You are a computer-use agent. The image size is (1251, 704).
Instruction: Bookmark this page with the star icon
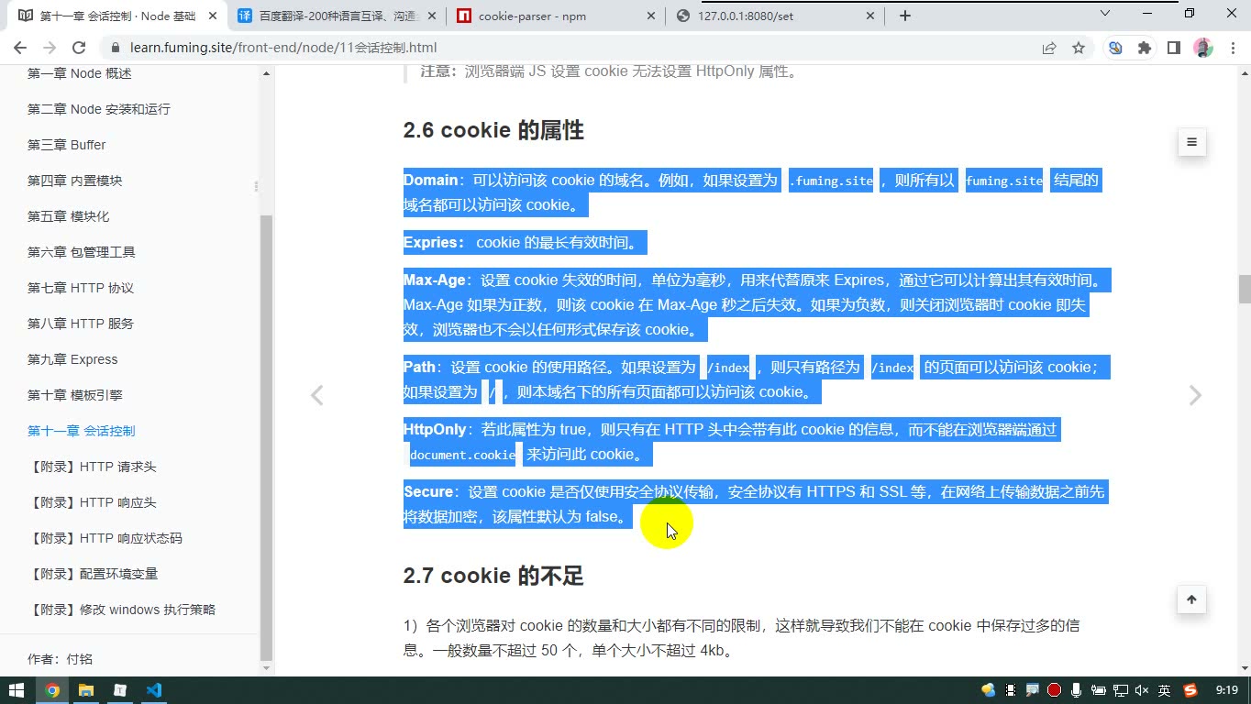pos(1079,48)
